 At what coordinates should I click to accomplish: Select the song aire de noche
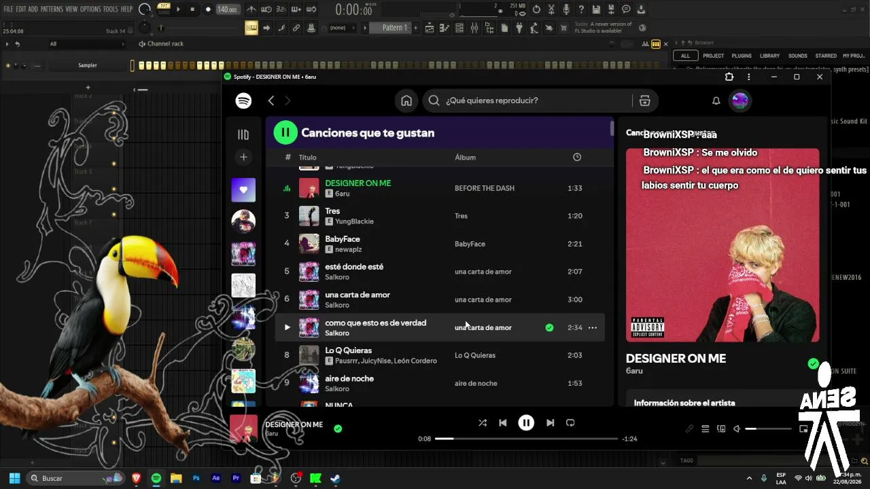click(349, 378)
